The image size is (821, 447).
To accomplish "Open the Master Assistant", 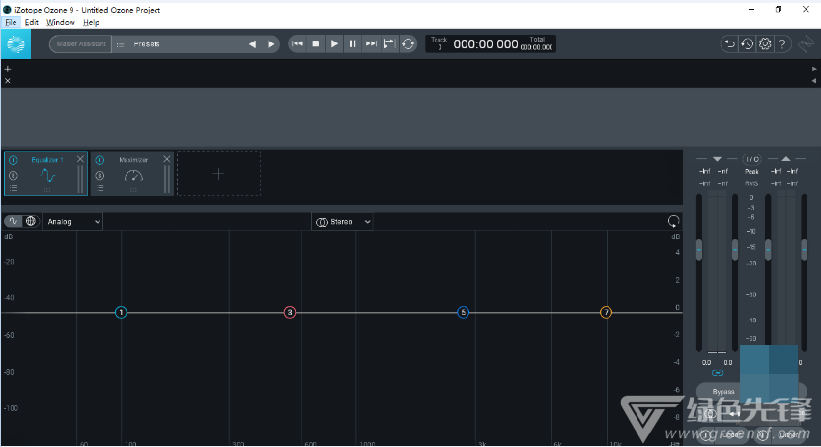I will click(80, 44).
